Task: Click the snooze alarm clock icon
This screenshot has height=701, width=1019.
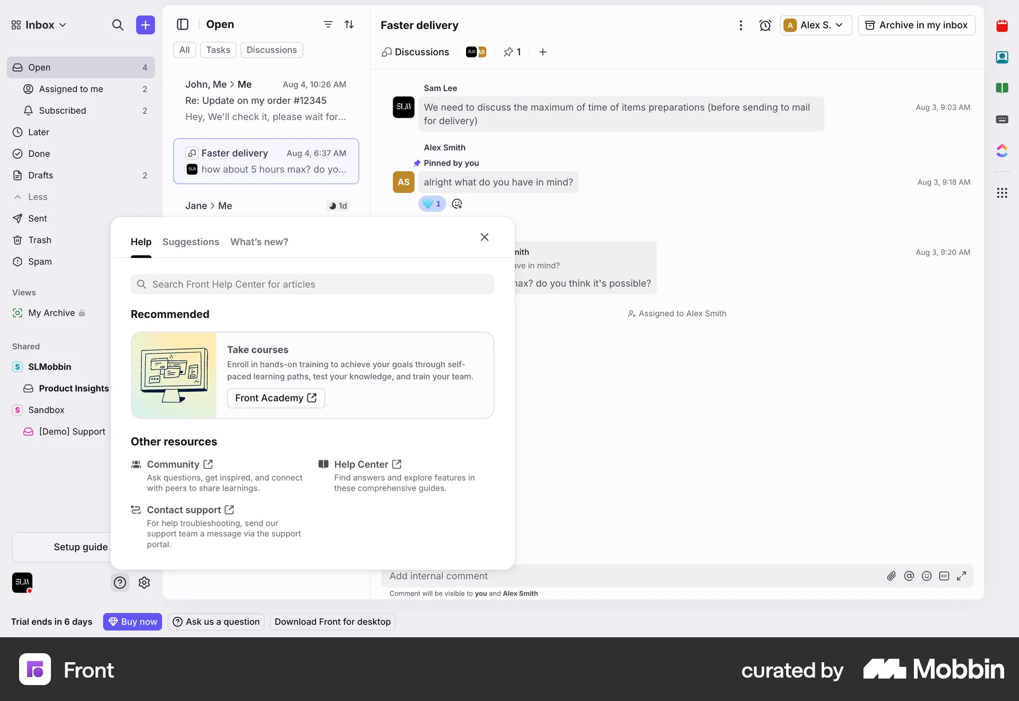Action: [765, 25]
